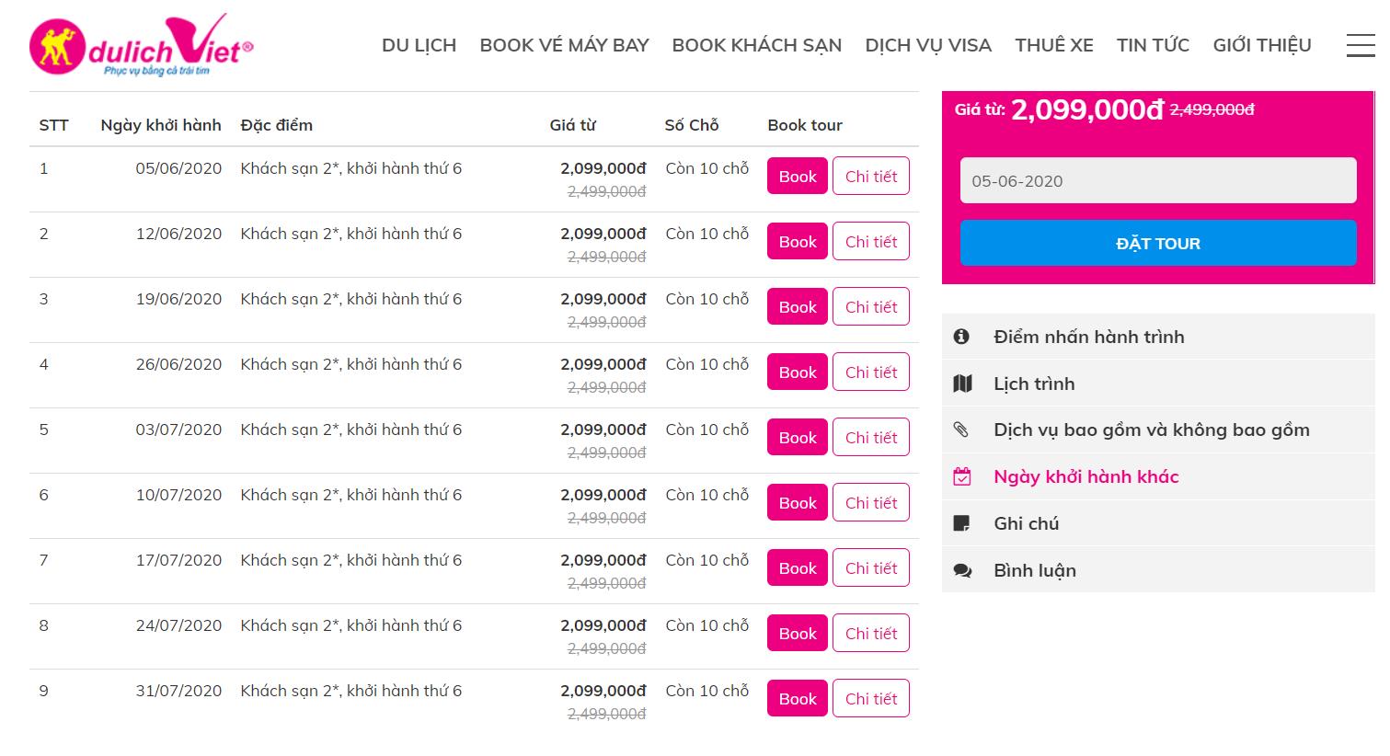
Task: Open Chi tiết for the 24/07/2020 row
Action: (871, 634)
